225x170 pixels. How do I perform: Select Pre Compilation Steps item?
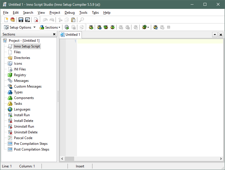coord(31,144)
